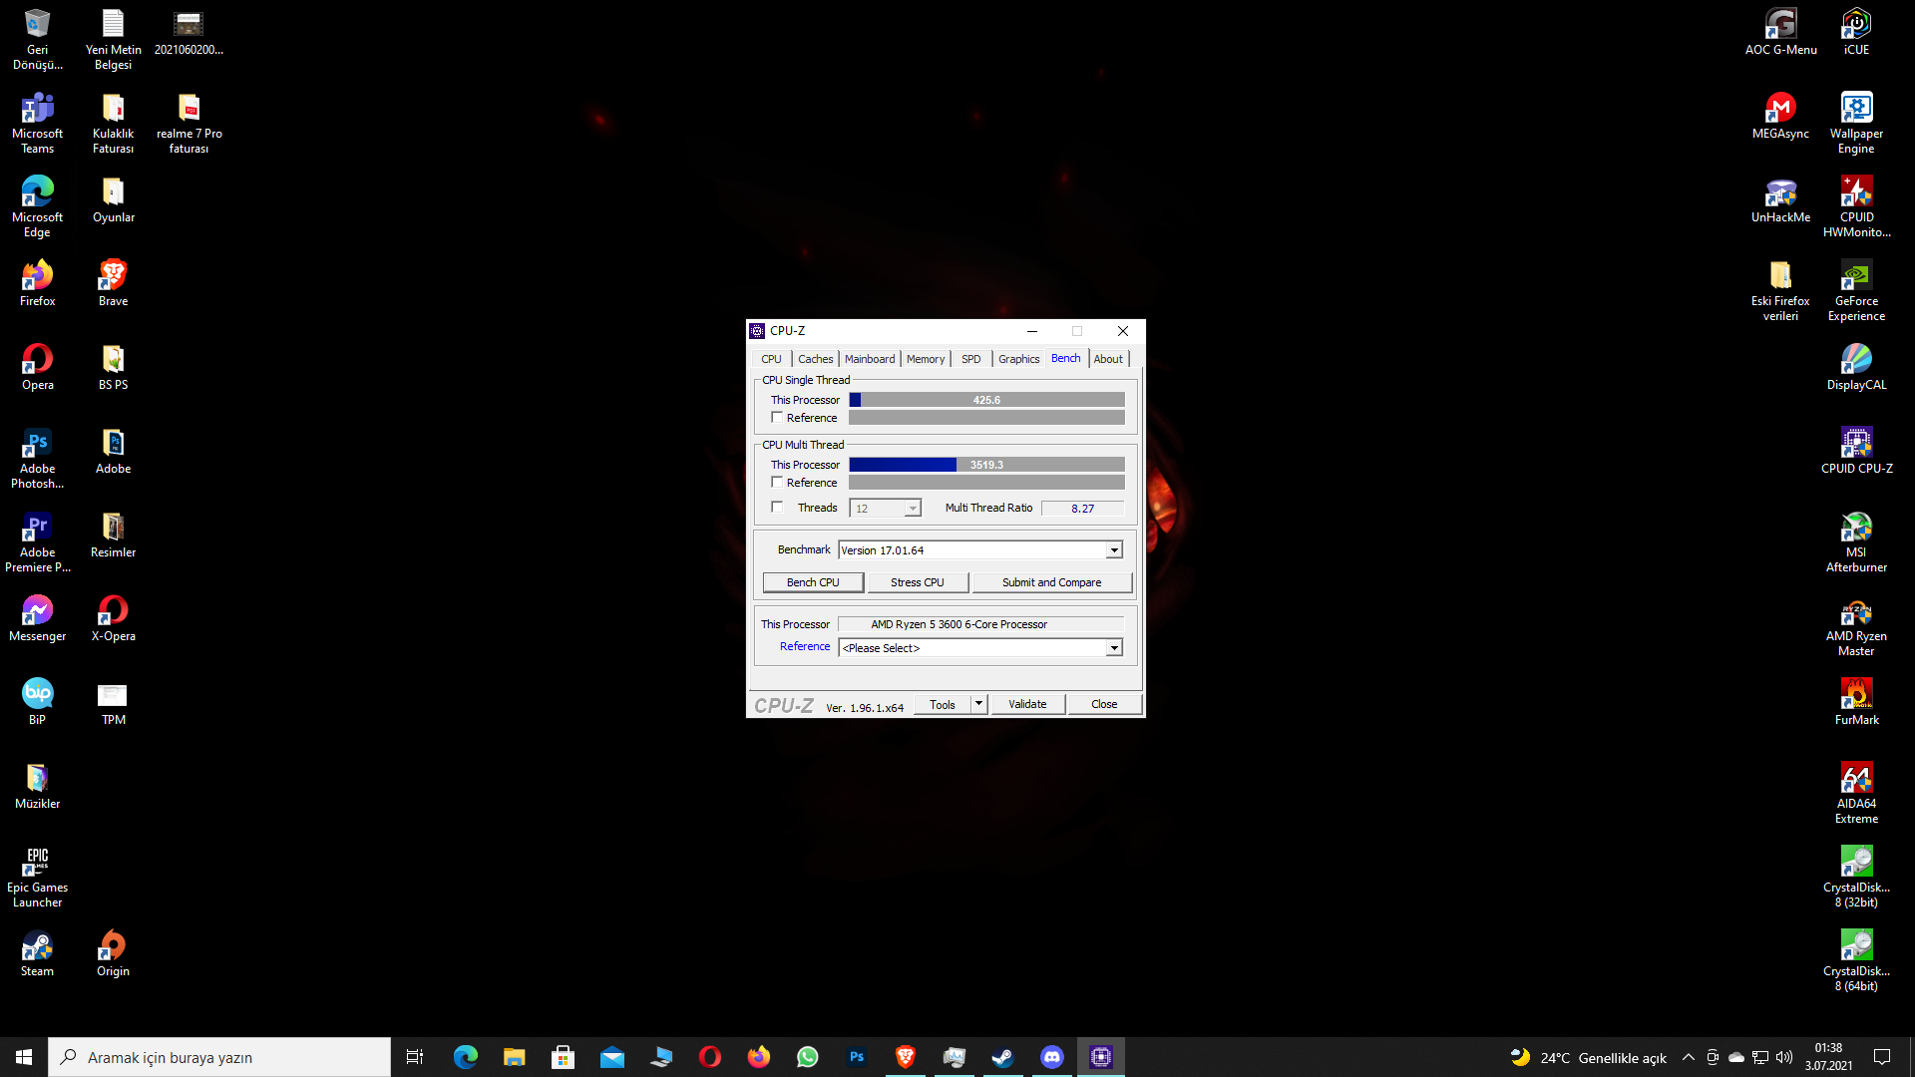Expand the Threads count dropdown
The width and height of the screenshot is (1915, 1077).
(912, 509)
